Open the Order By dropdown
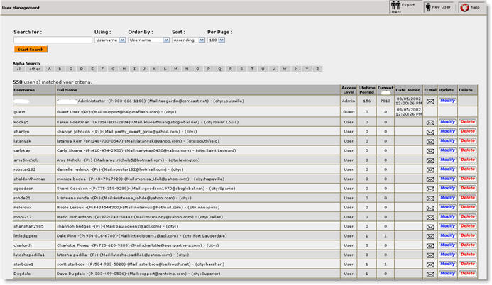This screenshot has width=492, height=285. [x=148, y=40]
